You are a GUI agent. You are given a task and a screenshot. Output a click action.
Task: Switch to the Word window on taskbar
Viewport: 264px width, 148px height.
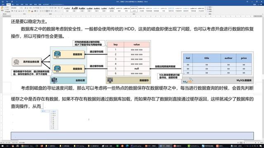point(165,146)
